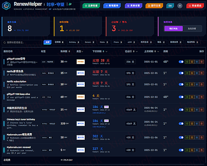Screen dimensions: 207x166
Task: Filter by 电话号码 tag
Action: [192, 42]
